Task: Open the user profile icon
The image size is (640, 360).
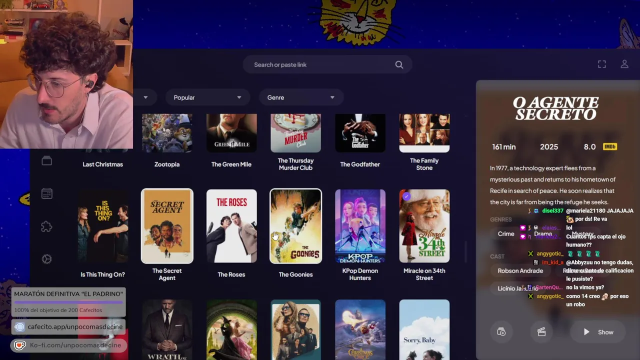Action: [624, 64]
